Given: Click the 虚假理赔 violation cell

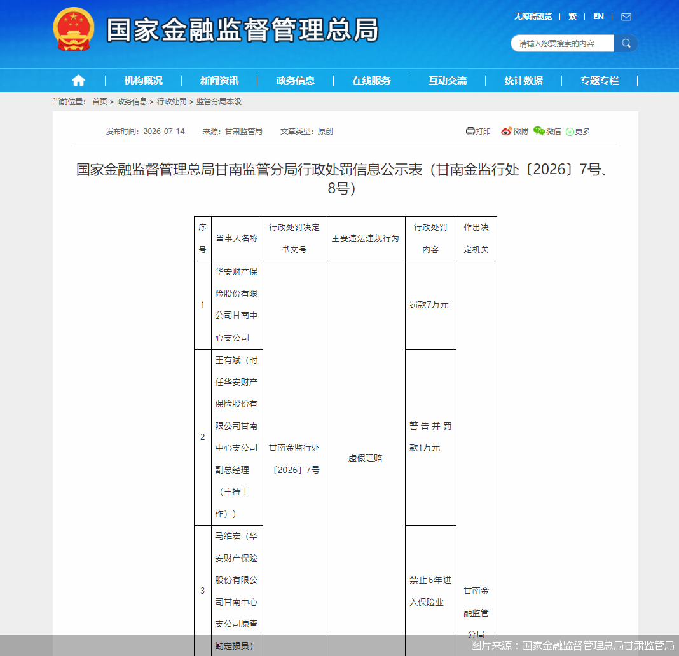Looking at the screenshot, I should tap(365, 458).
